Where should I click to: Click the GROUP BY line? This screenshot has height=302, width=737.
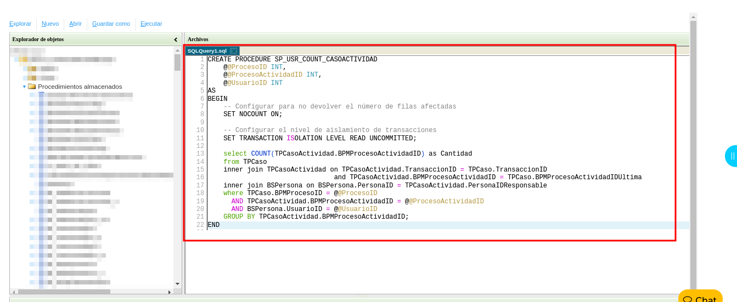(x=316, y=217)
